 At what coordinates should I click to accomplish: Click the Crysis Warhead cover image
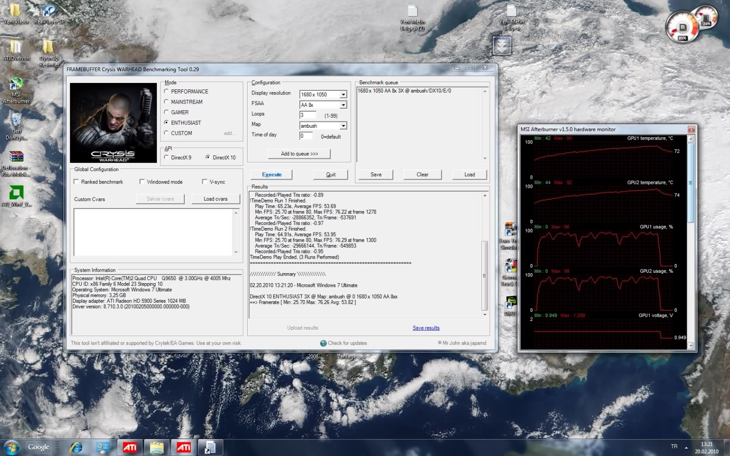click(113, 123)
